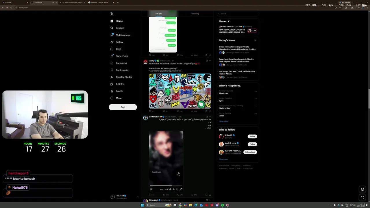
Task: Open more options on MattTheRat post
Action: coord(210,117)
